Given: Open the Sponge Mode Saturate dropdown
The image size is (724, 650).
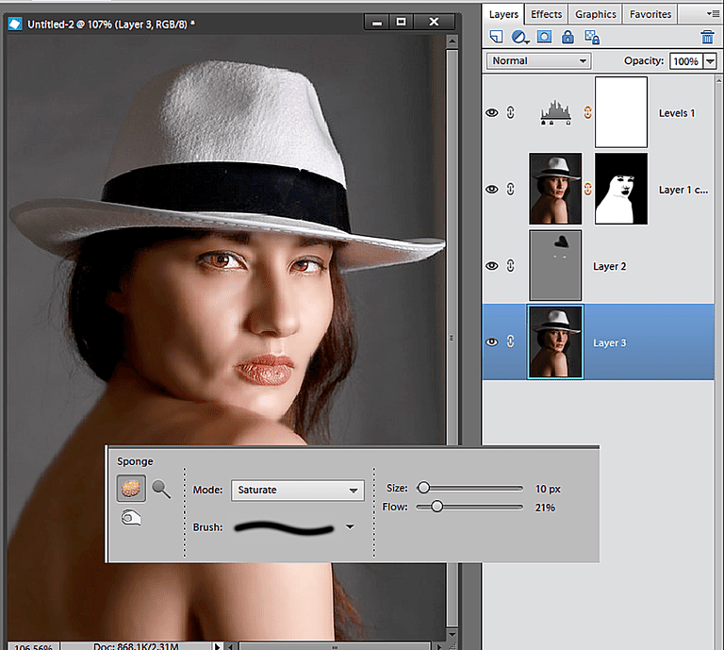Looking at the screenshot, I should coord(298,491).
